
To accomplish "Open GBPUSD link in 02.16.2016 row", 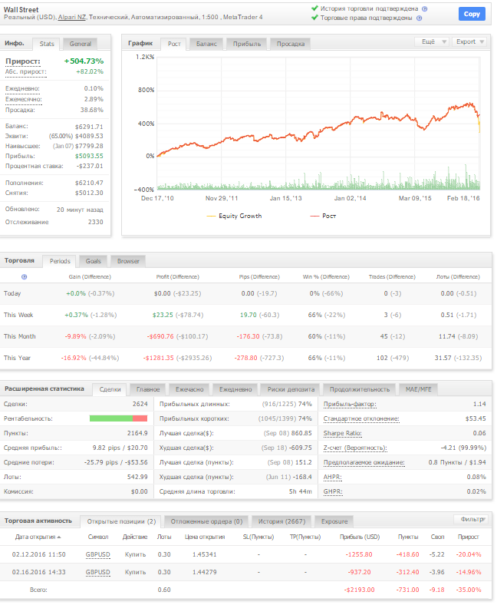I will (98, 572).
